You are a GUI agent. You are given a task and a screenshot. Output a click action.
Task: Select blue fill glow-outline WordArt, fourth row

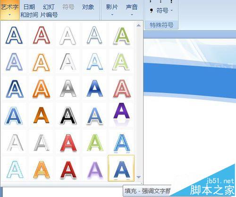click(x=14, y=115)
